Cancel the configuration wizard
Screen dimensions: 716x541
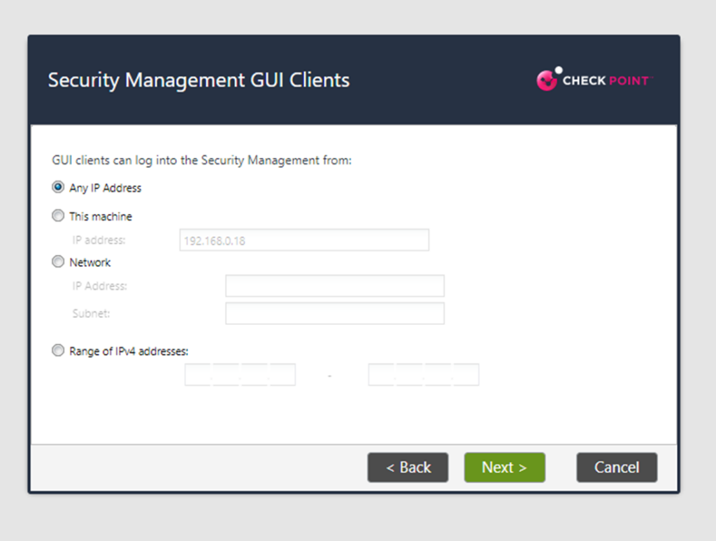[616, 468]
